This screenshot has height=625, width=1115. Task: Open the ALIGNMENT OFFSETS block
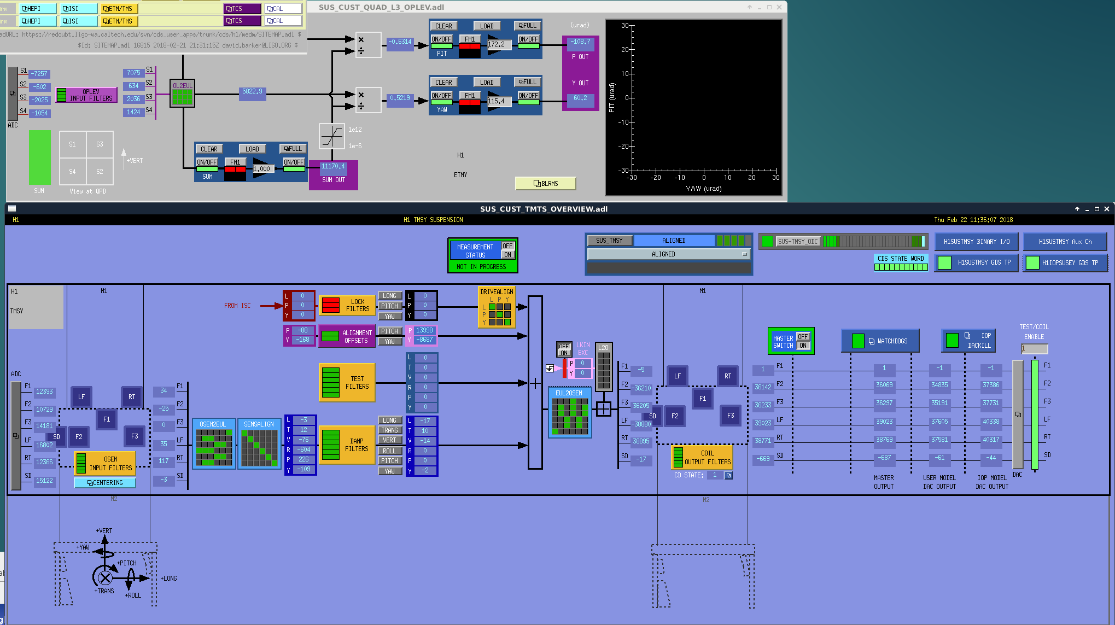point(347,336)
